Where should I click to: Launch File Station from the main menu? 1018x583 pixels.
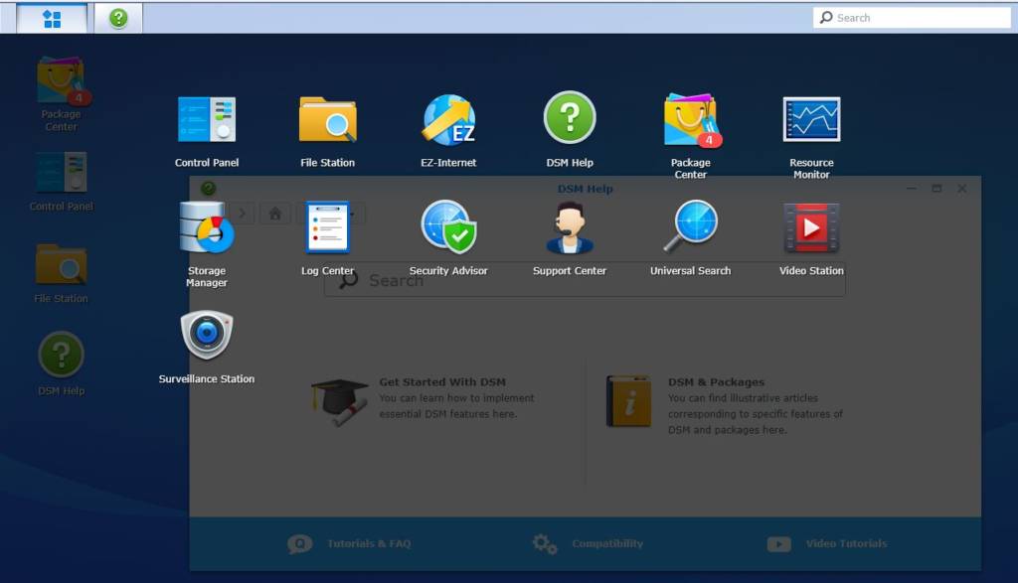pyautogui.click(x=327, y=132)
